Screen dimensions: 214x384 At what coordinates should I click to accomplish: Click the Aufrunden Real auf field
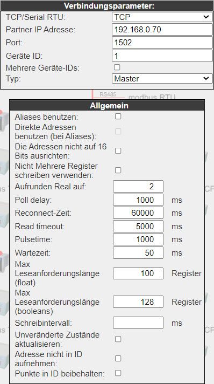click(138, 187)
